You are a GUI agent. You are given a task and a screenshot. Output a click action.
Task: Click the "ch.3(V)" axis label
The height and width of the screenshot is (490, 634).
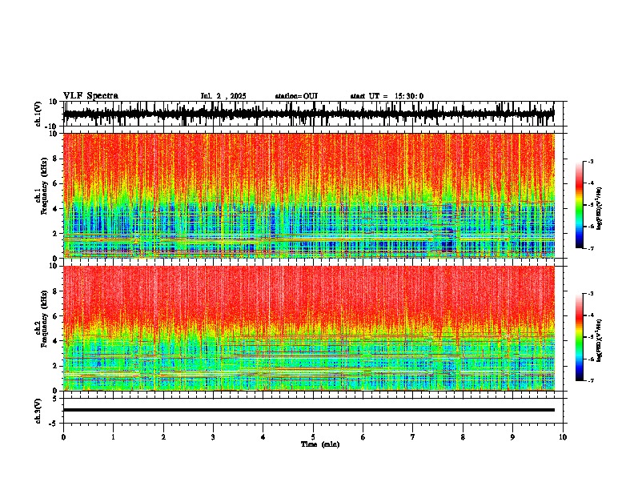pyautogui.click(x=38, y=411)
